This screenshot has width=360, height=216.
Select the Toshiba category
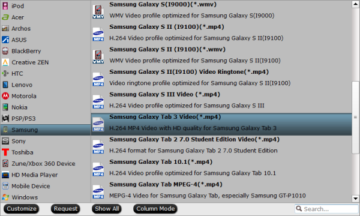(x=46, y=152)
